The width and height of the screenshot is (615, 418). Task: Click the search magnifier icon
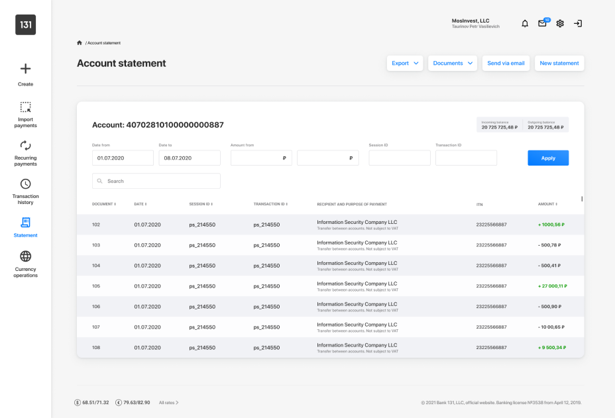tap(99, 181)
